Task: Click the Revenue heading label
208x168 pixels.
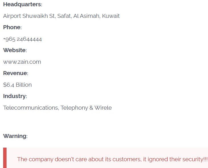Action: tap(16, 73)
